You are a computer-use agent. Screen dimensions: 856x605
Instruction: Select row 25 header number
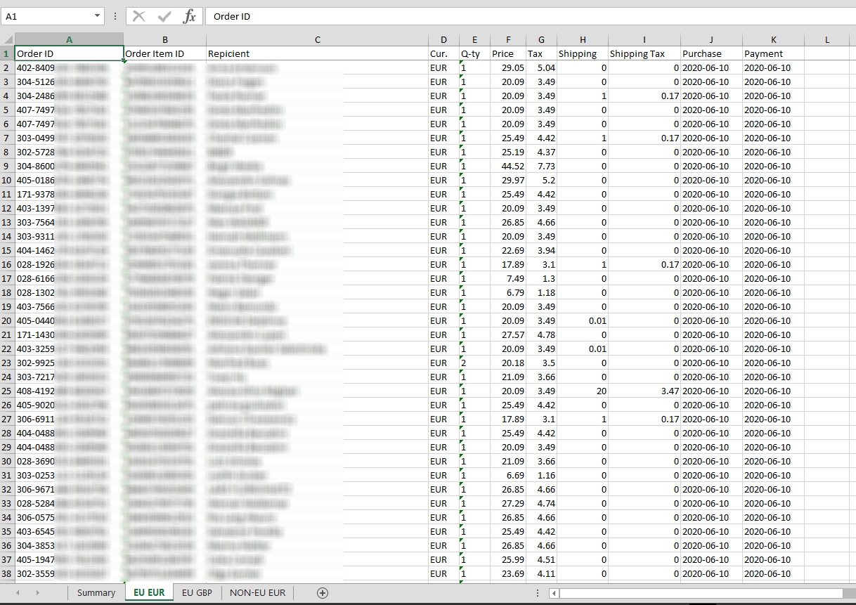pyautogui.click(x=6, y=391)
